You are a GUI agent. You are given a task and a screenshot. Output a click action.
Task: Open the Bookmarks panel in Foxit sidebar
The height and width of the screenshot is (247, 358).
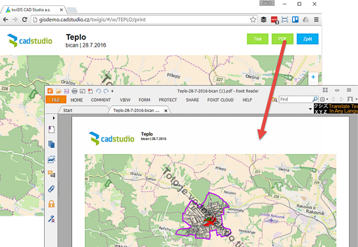pos(52,129)
